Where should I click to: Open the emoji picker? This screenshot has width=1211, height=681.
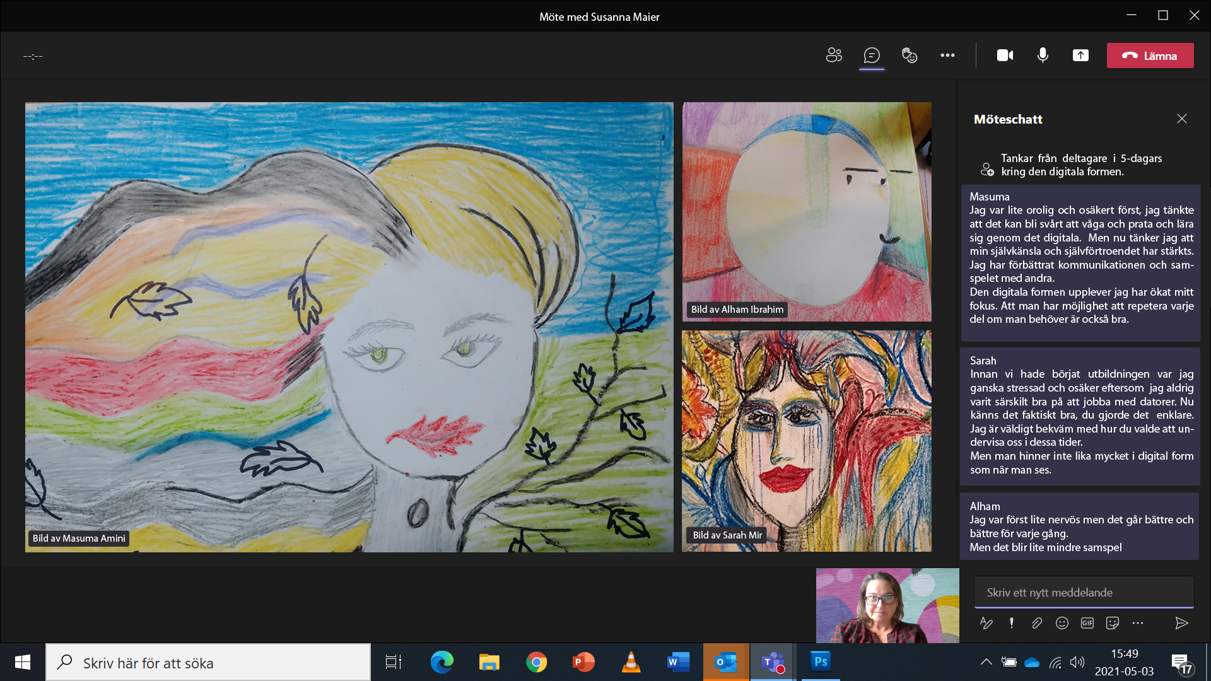click(1062, 623)
